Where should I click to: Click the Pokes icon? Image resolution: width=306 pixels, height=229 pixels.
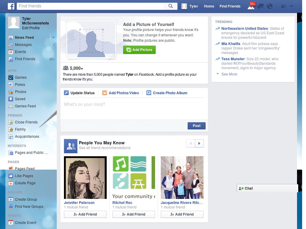pos(11,85)
